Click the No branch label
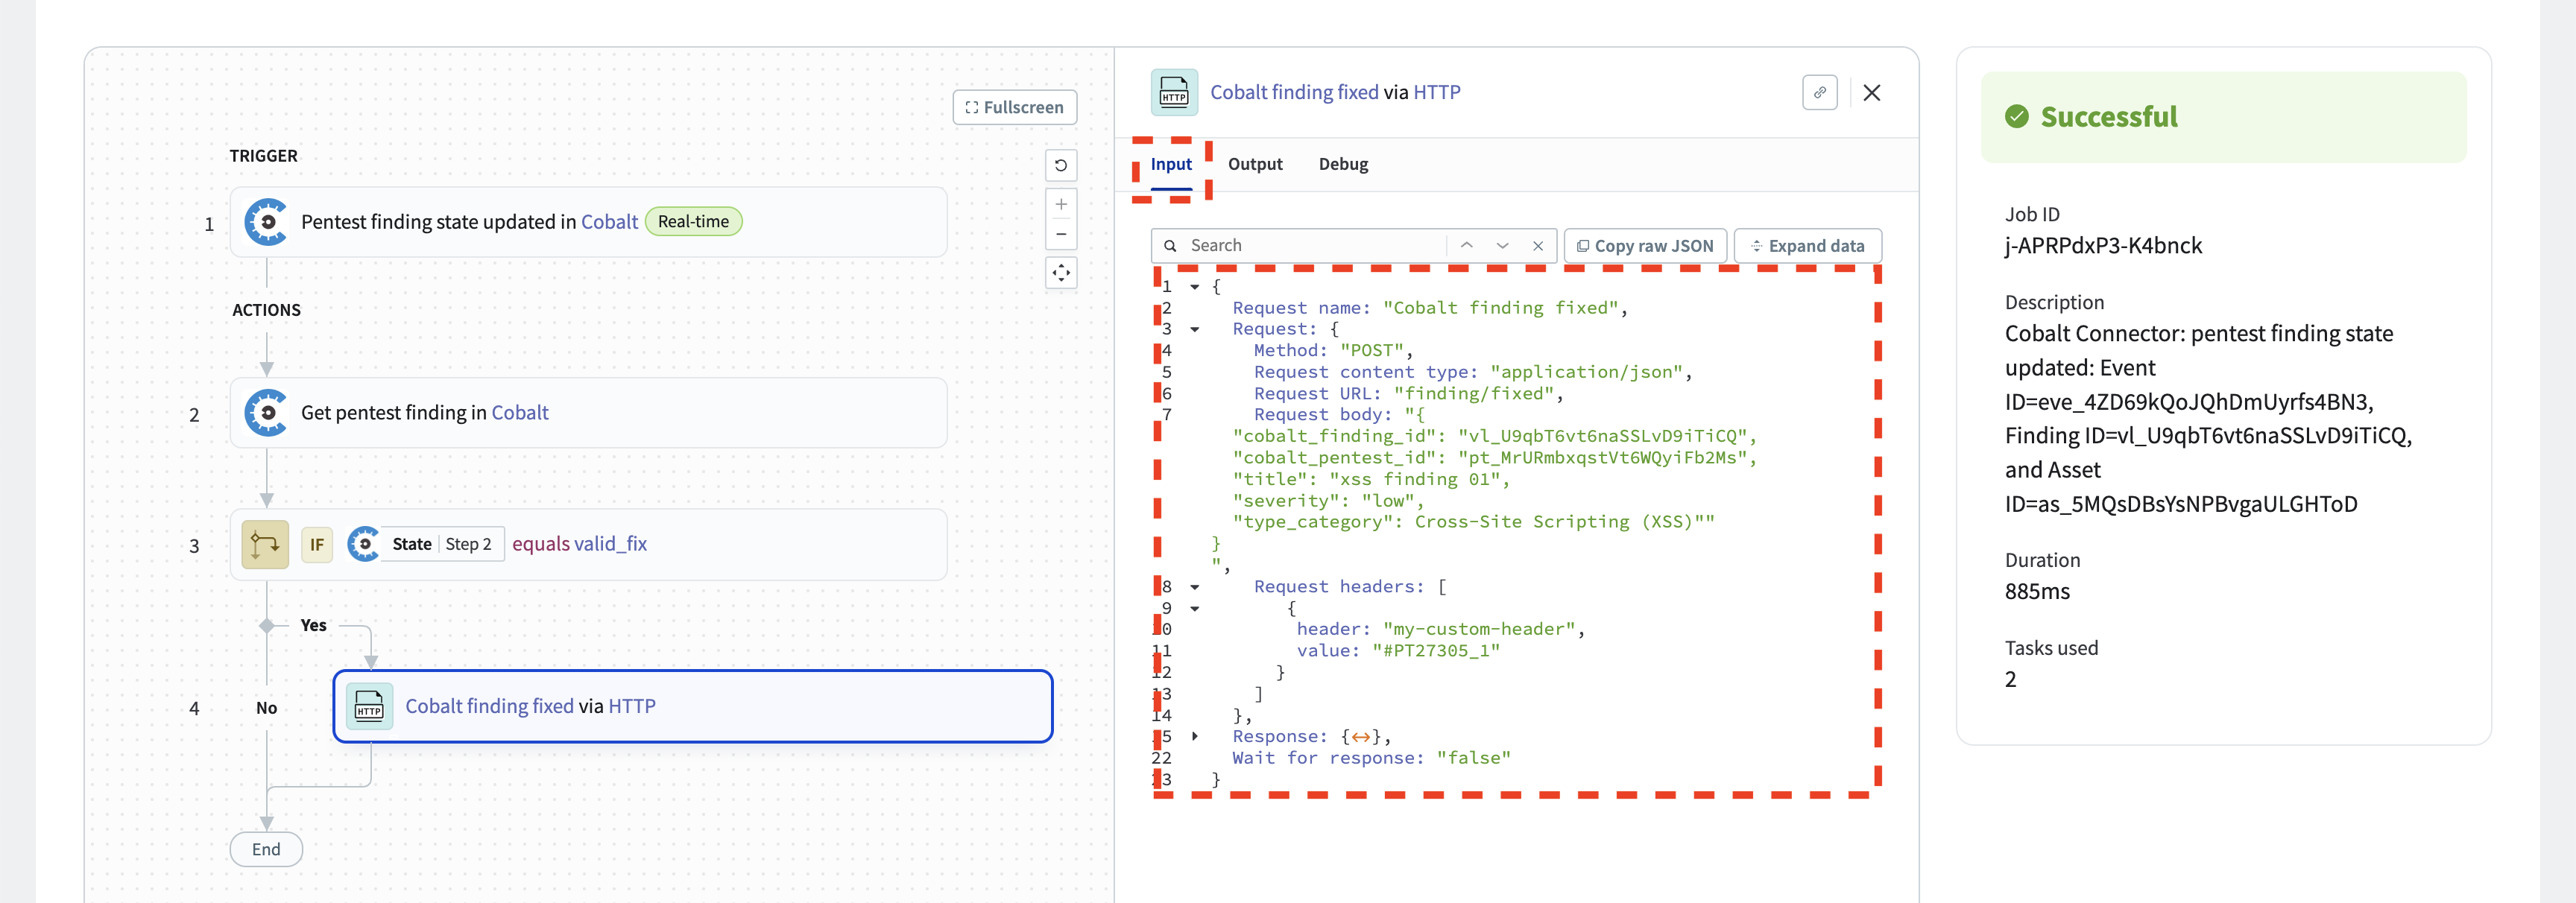The width and height of the screenshot is (2576, 903). pos(266,708)
